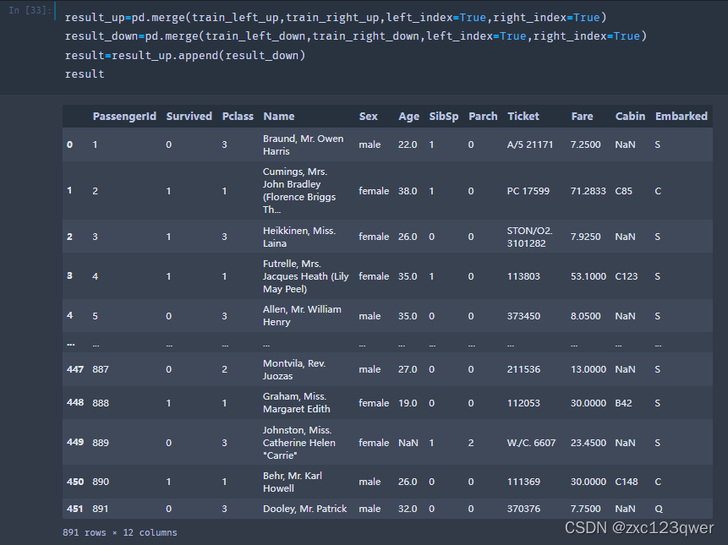
Task: Click ticket value 'PC 17599'
Action: (x=528, y=191)
